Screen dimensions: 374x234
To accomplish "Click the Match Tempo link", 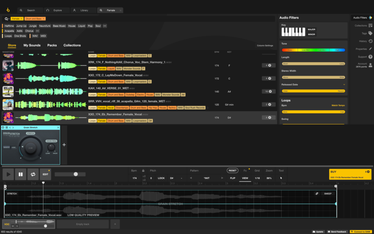I will pyautogui.click(x=338, y=105).
